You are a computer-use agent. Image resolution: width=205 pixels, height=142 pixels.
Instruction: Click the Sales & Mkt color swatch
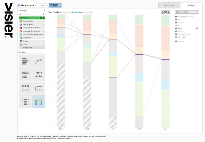click(176, 37)
